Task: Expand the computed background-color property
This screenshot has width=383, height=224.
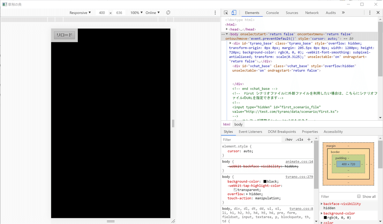Action: tap(322, 213)
